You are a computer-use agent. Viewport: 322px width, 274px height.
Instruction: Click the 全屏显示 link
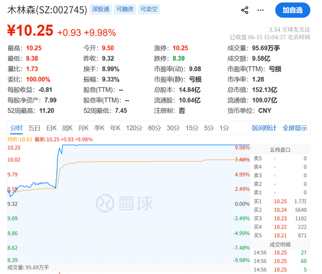(x=294, y=128)
